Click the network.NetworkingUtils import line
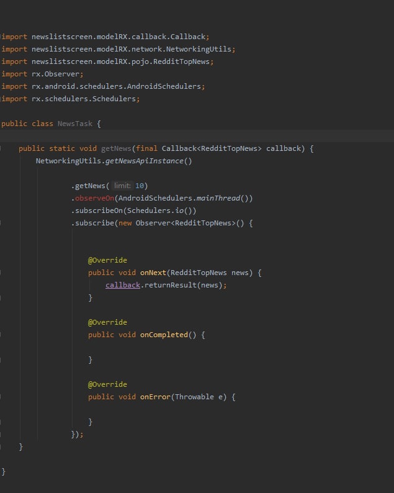 (x=118, y=49)
